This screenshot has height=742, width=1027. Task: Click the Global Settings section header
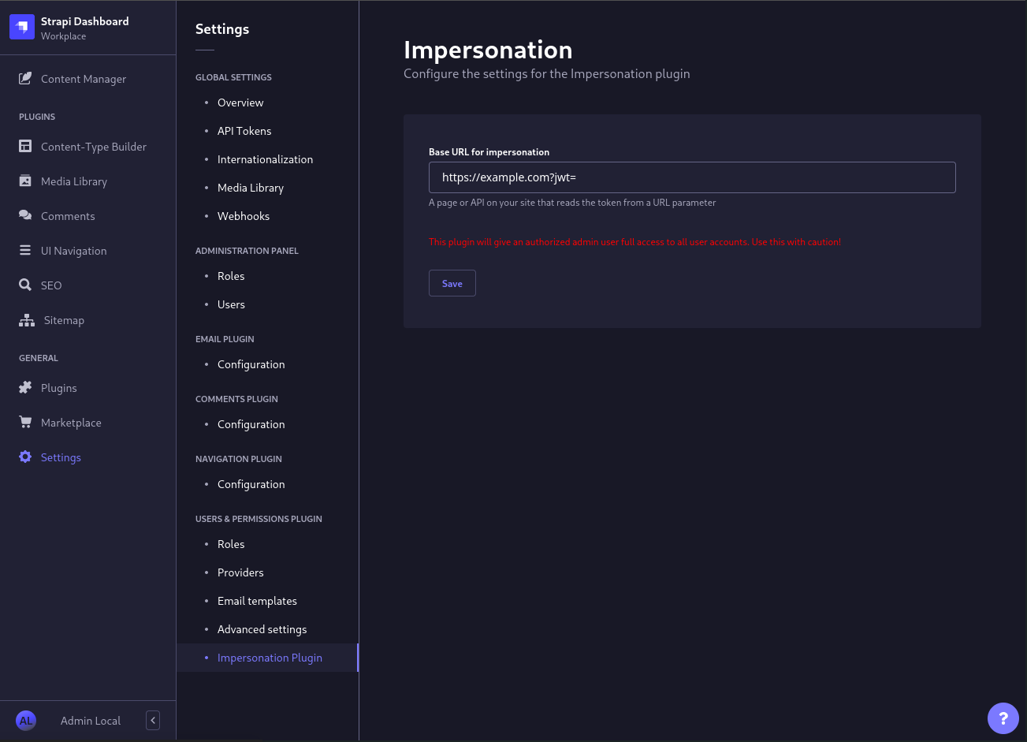pos(233,77)
